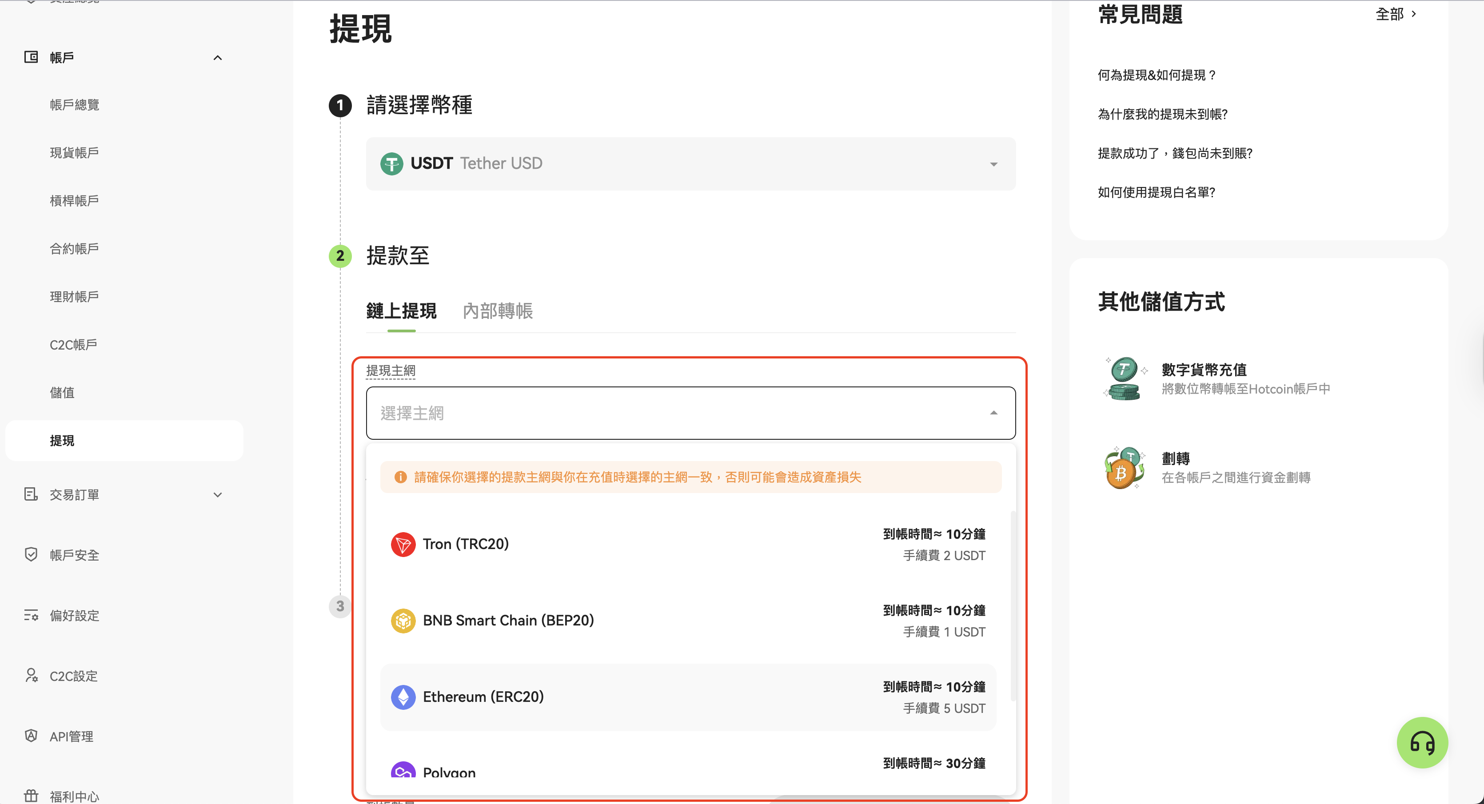Collapse the 選擇主網 network dropdown
1484x804 pixels.
tap(993, 413)
